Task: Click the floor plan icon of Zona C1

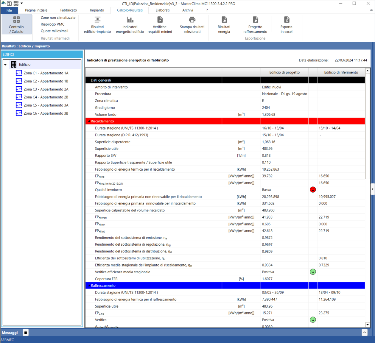Action: pyautogui.click(x=19, y=73)
